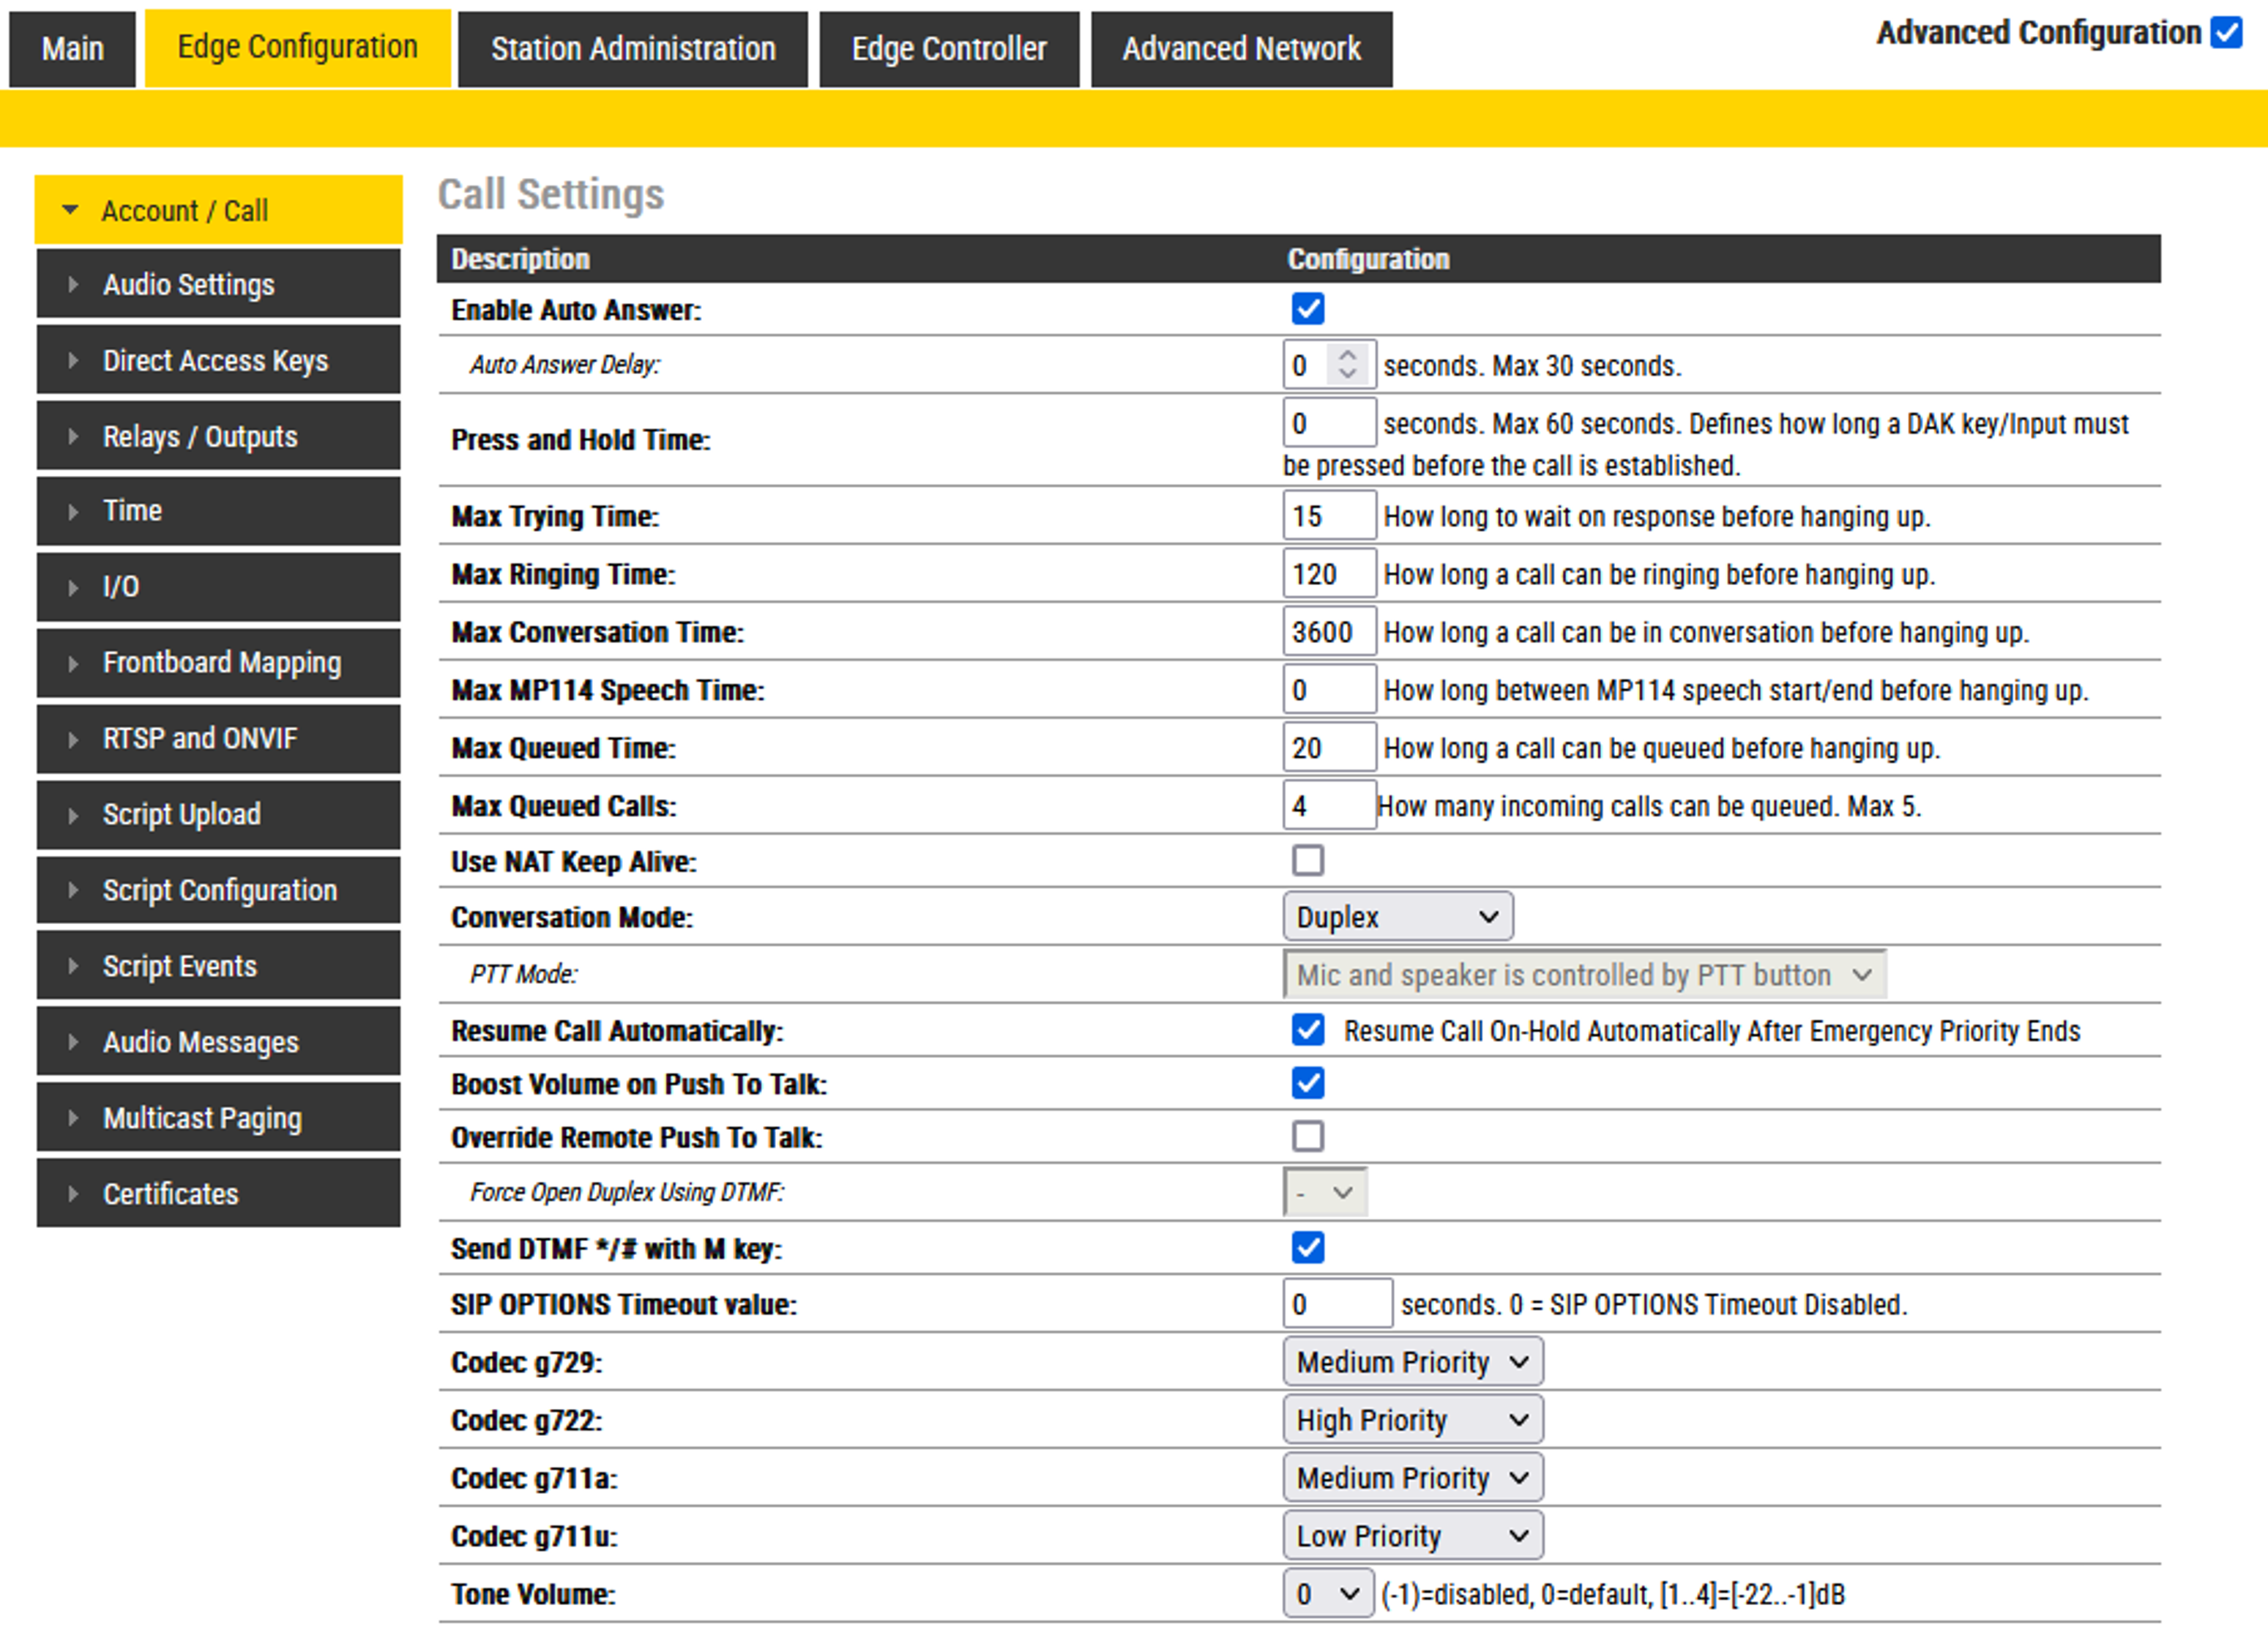Click the Frontboard Mapping arrow icon
The image size is (2268, 1641).
(73, 663)
